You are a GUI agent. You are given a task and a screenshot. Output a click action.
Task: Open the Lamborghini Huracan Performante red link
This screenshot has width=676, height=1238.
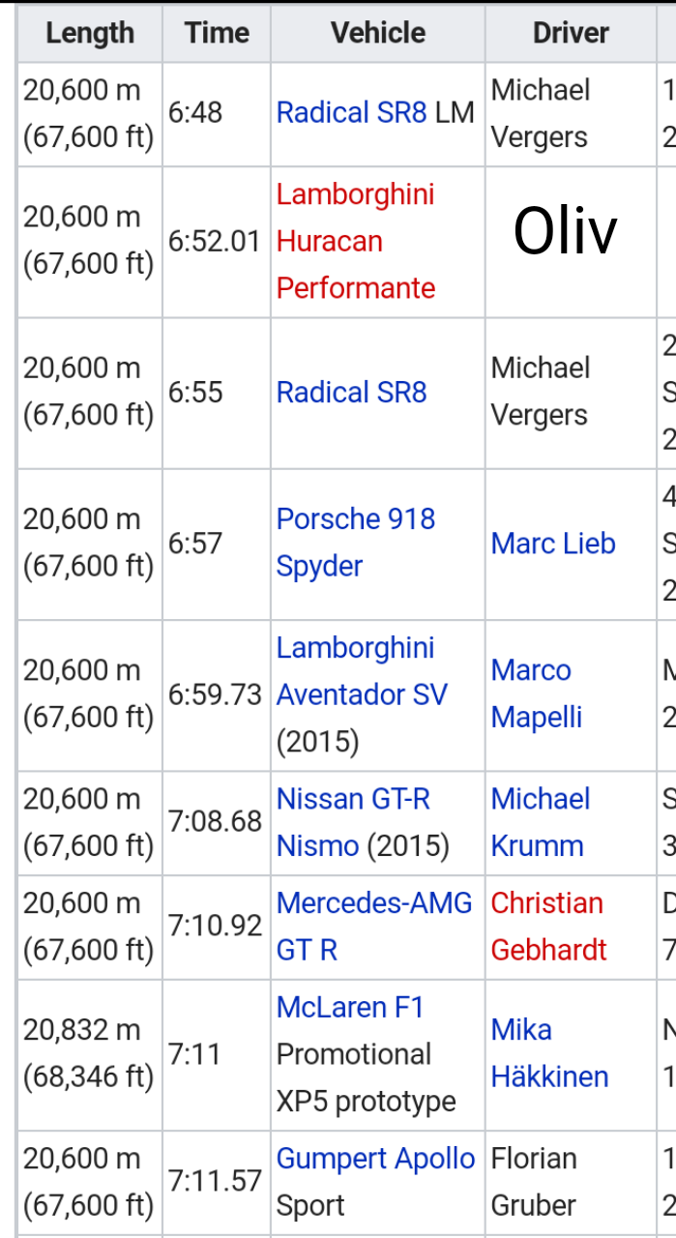coord(355,241)
